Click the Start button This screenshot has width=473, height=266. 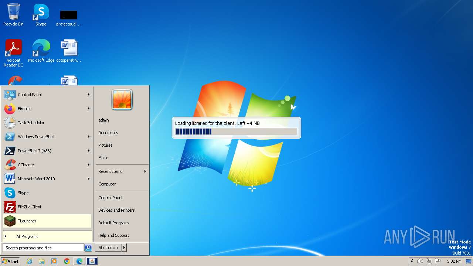click(11, 261)
